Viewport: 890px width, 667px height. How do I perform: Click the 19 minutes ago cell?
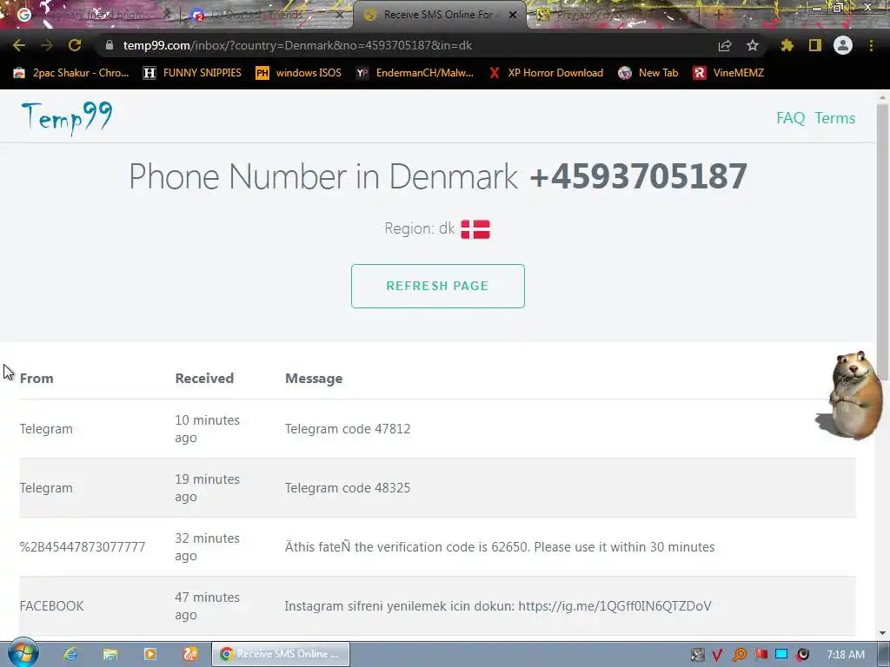point(207,488)
